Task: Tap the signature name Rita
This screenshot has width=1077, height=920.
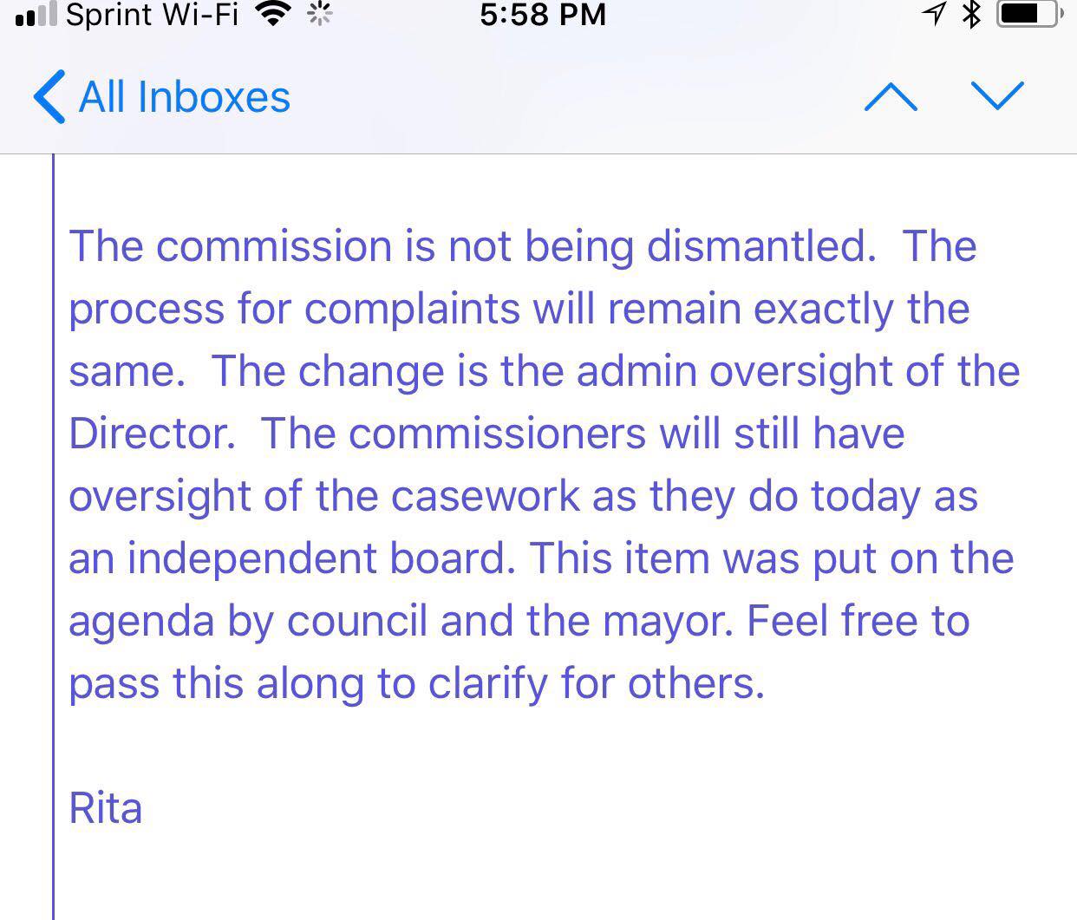Action: [105, 808]
